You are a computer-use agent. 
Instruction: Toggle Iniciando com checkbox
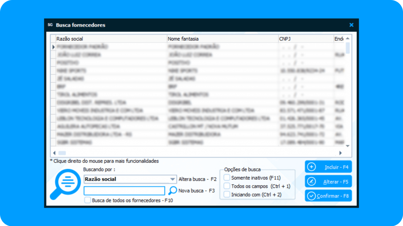(227, 194)
